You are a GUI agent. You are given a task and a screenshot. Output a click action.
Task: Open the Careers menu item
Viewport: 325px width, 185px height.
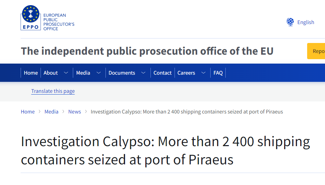pos(186,73)
